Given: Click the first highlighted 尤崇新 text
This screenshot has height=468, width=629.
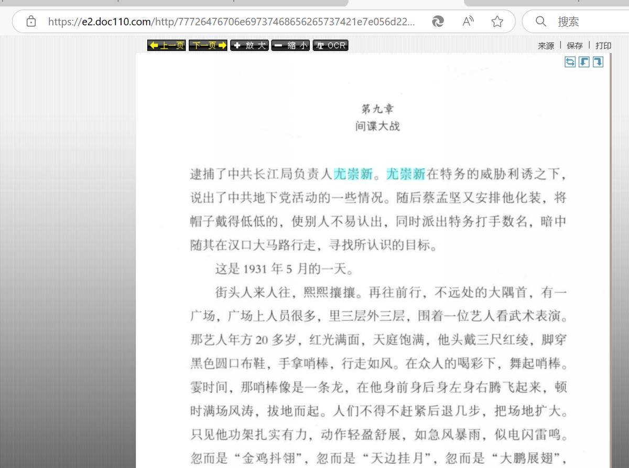Looking at the screenshot, I should (x=353, y=174).
